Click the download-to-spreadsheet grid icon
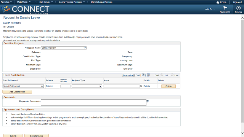The height and width of the screenshot is (137, 244). click(x=148, y=75)
